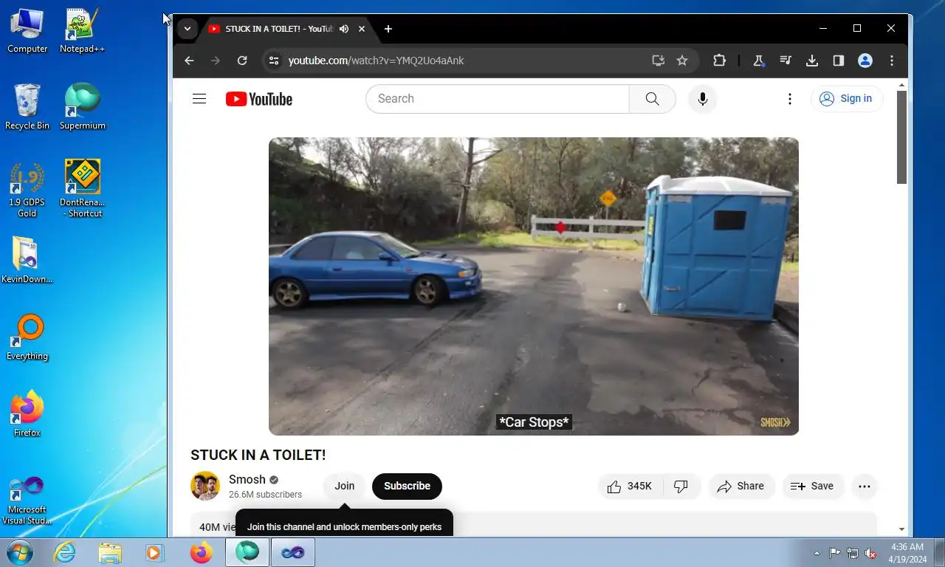Open the YouTube guide hamburger menu
This screenshot has width=945, height=567.
tap(199, 99)
